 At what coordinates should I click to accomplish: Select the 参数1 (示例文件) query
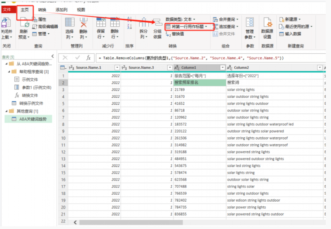[x=33, y=88]
